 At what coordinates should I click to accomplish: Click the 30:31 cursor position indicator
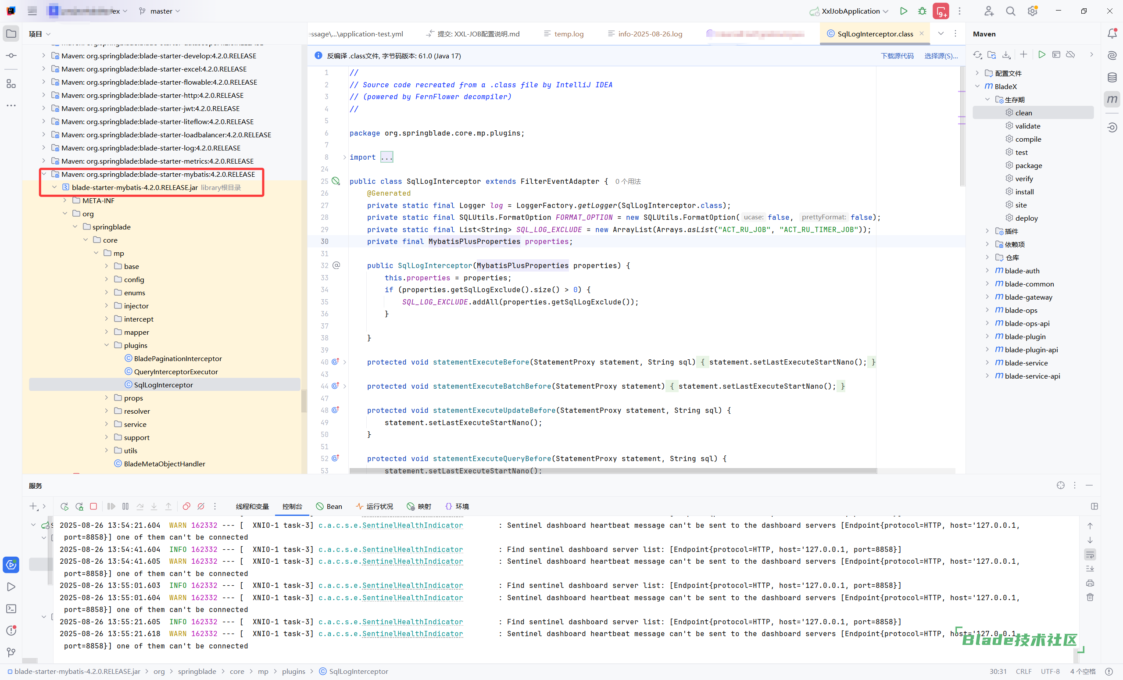pyautogui.click(x=998, y=671)
